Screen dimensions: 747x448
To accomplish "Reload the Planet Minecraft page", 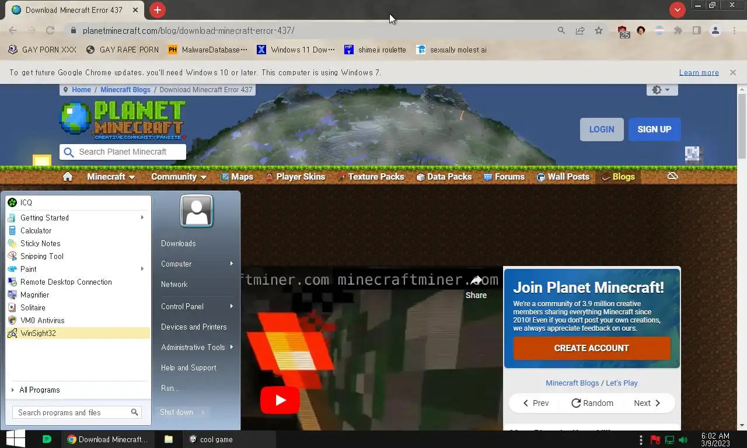I will pyautogui.click(x=50, y=30).
